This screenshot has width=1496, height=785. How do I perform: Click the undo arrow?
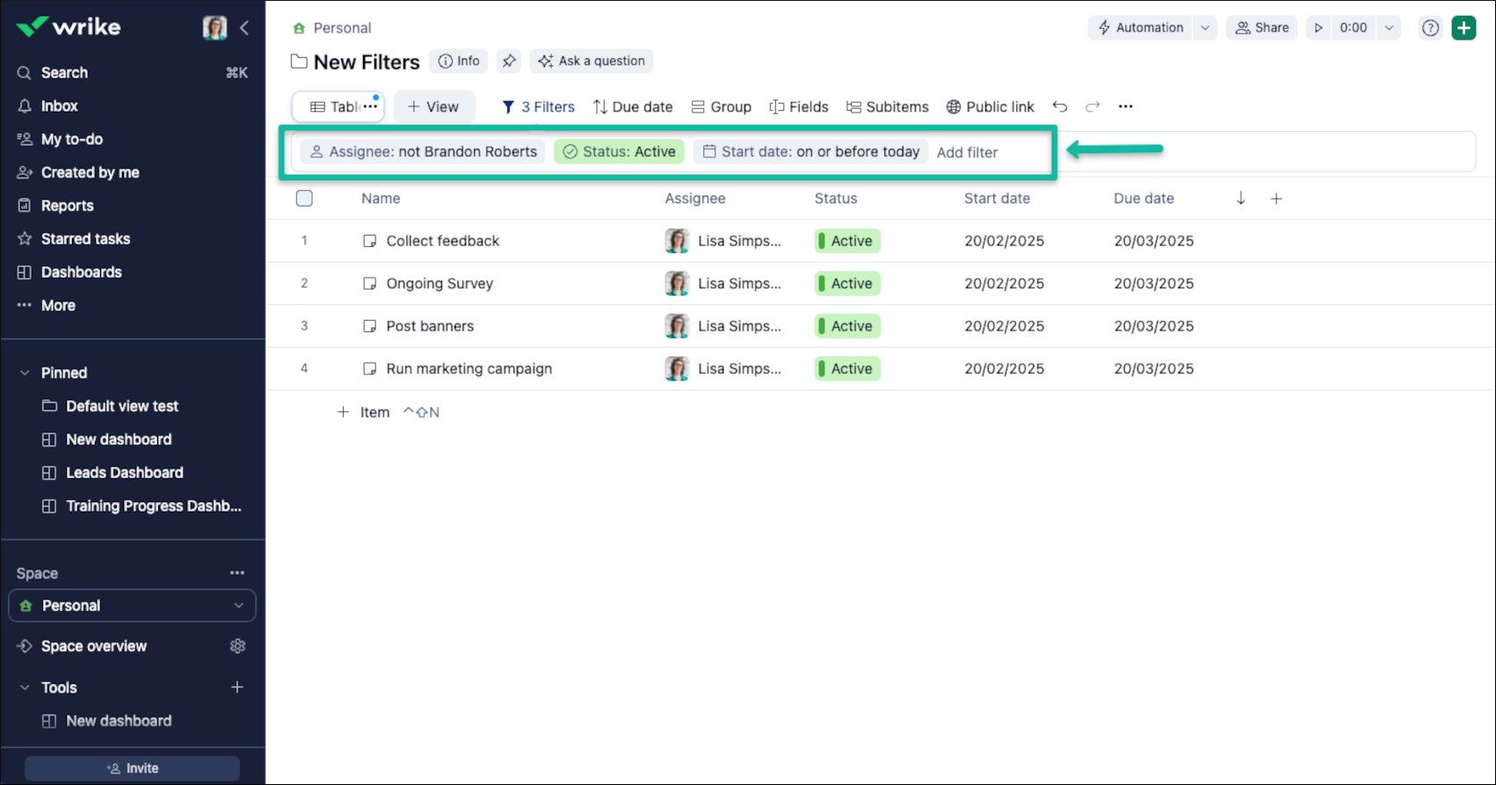tap(1060, 106)
